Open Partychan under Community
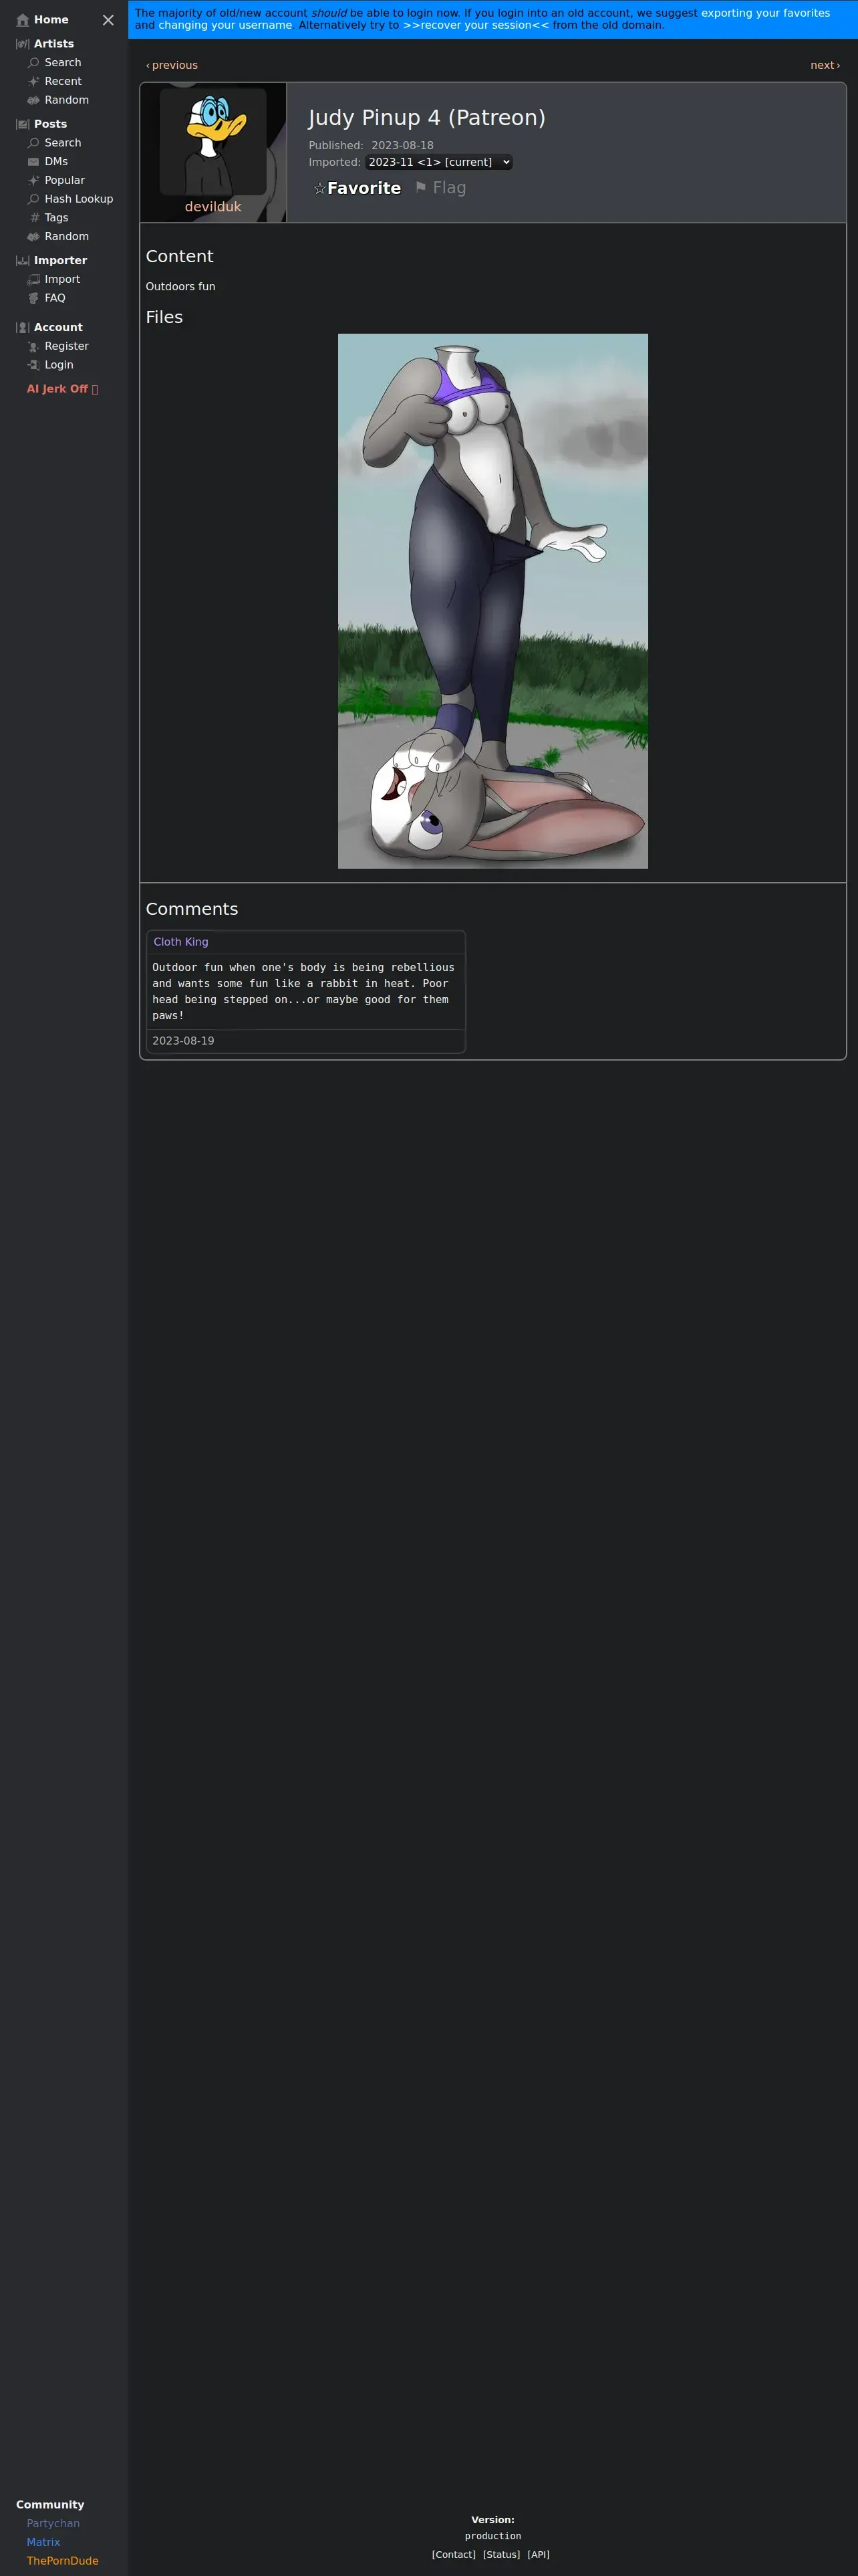This screenshot has width=858, height=2576. click(x=53, y=2523)
